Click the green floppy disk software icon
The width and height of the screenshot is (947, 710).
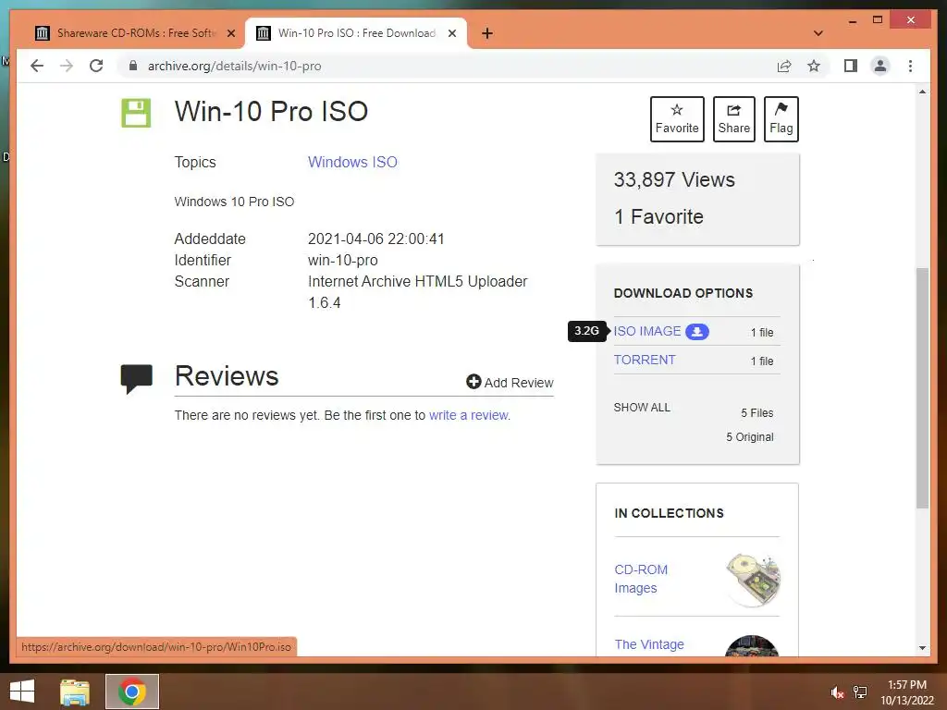point(136,113)
